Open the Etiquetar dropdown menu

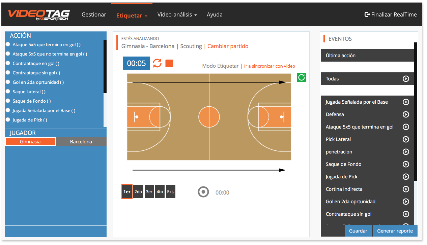click(132, 15)
